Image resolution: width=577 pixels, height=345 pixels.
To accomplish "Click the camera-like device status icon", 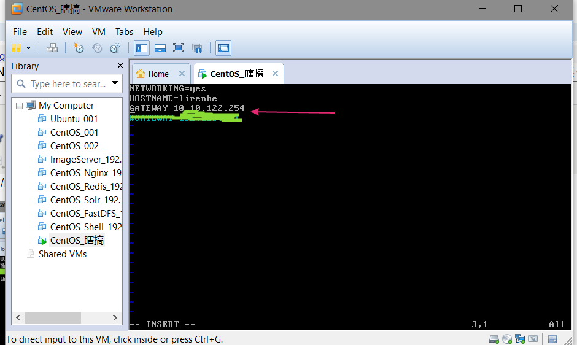I will click(x=533, y=338).
